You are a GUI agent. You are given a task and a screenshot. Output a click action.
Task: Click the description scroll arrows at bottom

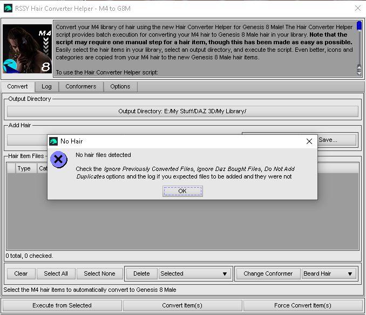click(359, 70)
